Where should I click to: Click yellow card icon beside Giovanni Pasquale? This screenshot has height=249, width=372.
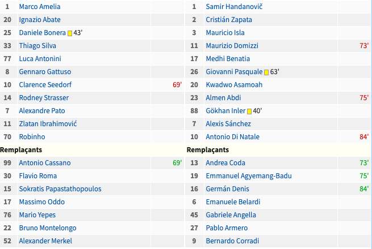click(266, 72)
